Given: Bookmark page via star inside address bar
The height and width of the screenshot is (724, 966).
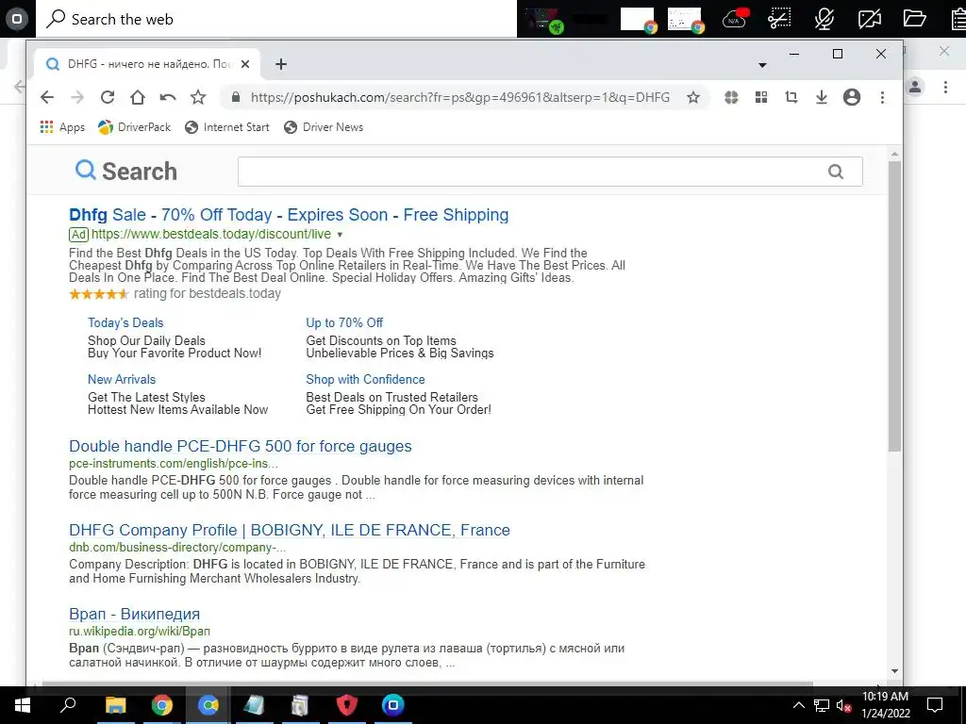Looking at the screenshot, I should point(693,97).
